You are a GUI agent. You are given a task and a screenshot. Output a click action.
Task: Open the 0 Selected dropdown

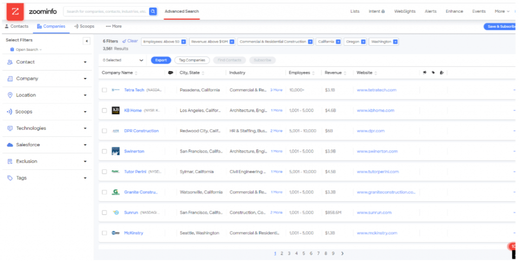tap(123, 60)
